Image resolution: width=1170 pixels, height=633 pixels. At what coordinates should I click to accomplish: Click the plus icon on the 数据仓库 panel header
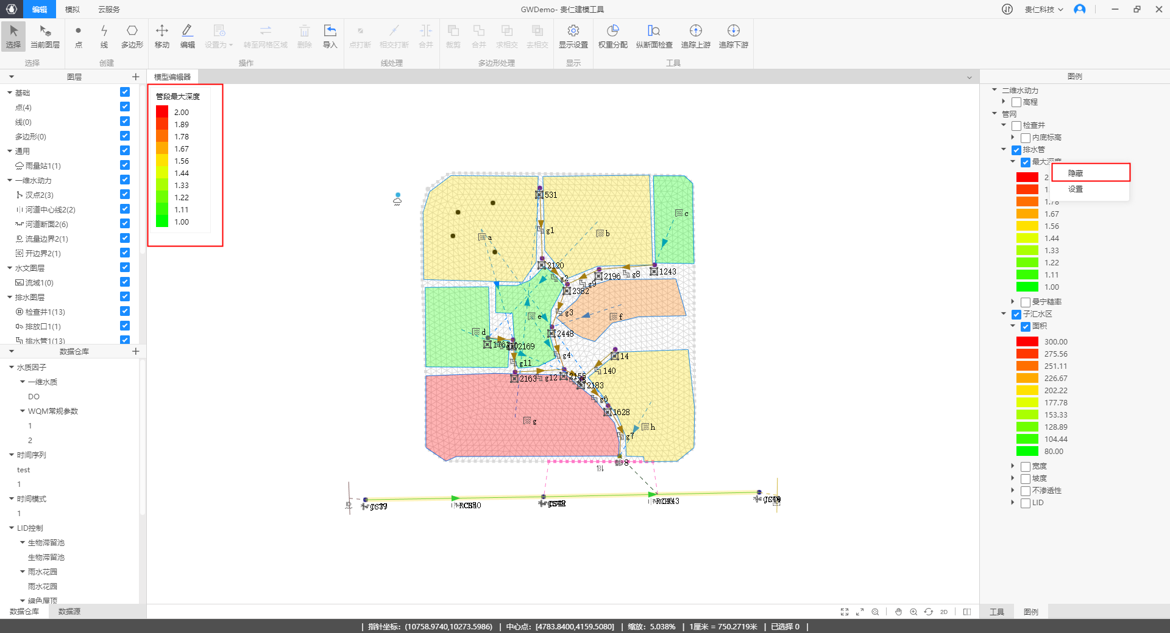[x=136, y=351]
